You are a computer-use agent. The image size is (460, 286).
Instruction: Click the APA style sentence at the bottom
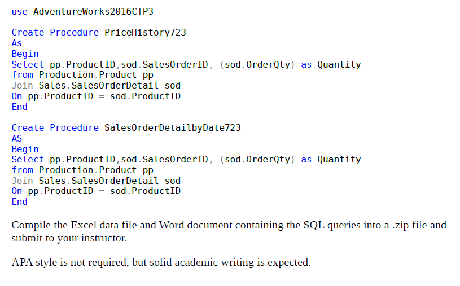[161, 262]
